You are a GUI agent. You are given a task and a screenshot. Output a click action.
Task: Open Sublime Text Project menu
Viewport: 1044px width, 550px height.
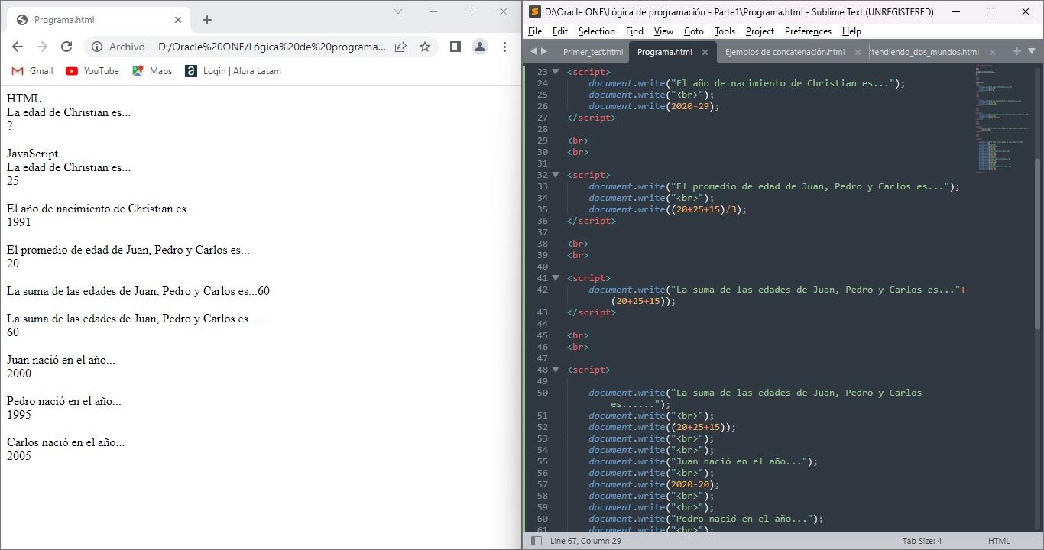coord(760,31)
